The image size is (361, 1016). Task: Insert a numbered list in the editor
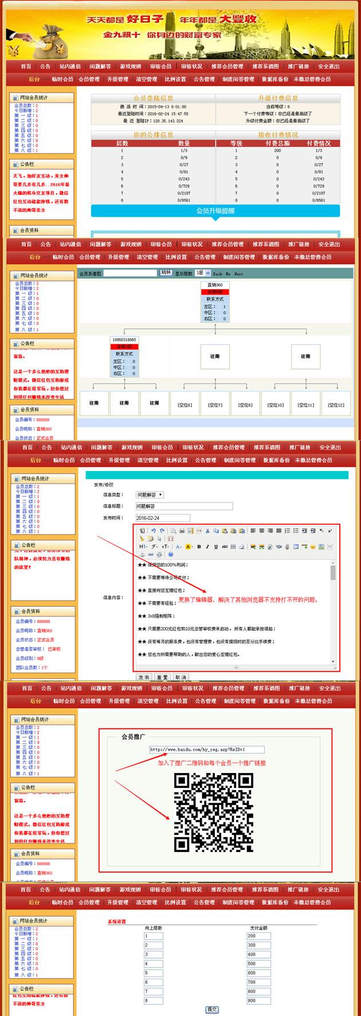287,530
